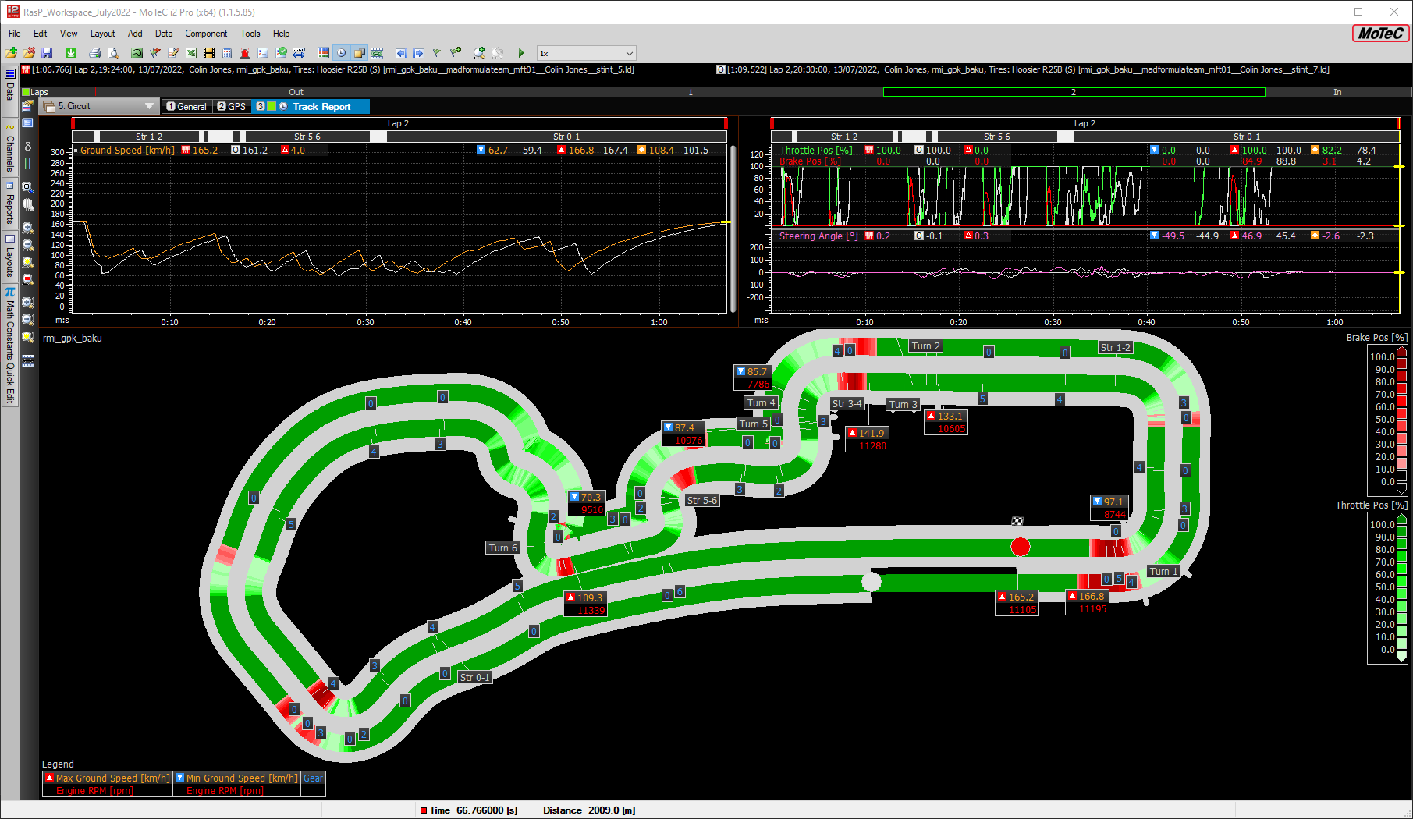Open the Layout menu
The height and width of the screenshot is (819, 1413).
point(102,34)
